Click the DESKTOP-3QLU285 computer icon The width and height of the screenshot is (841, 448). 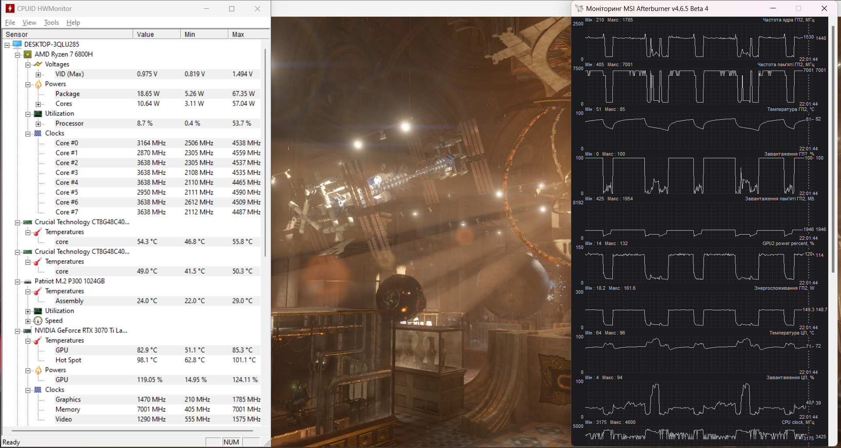pos(17,44)
